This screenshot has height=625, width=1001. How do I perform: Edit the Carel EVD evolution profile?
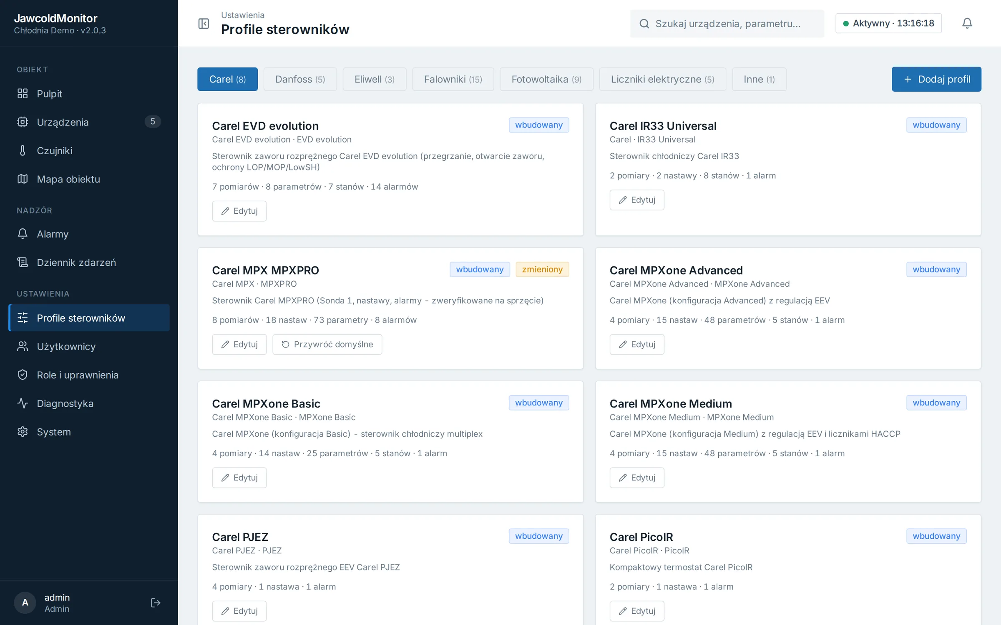pyautogui.click(x=239, y=211)
